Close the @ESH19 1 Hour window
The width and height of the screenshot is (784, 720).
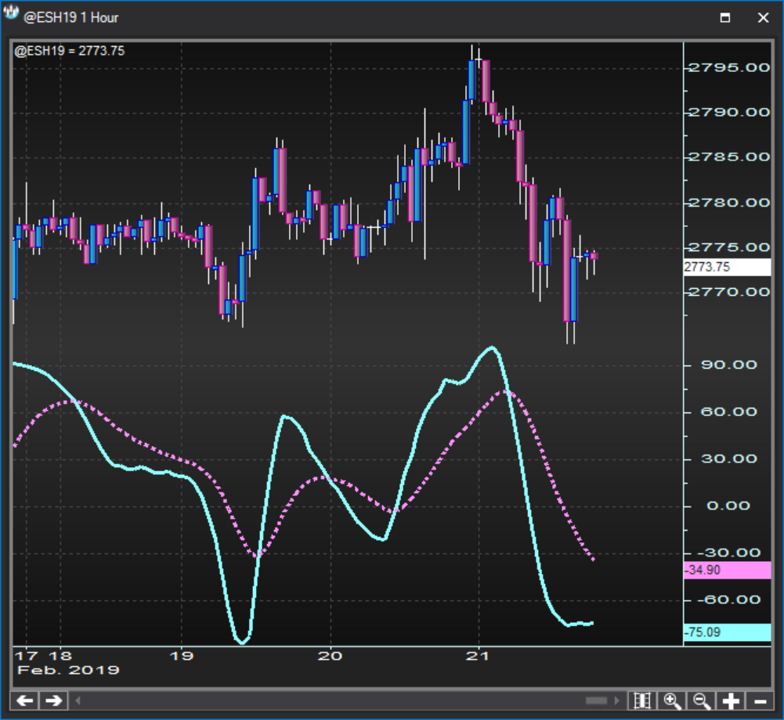(x=763, y=18)
